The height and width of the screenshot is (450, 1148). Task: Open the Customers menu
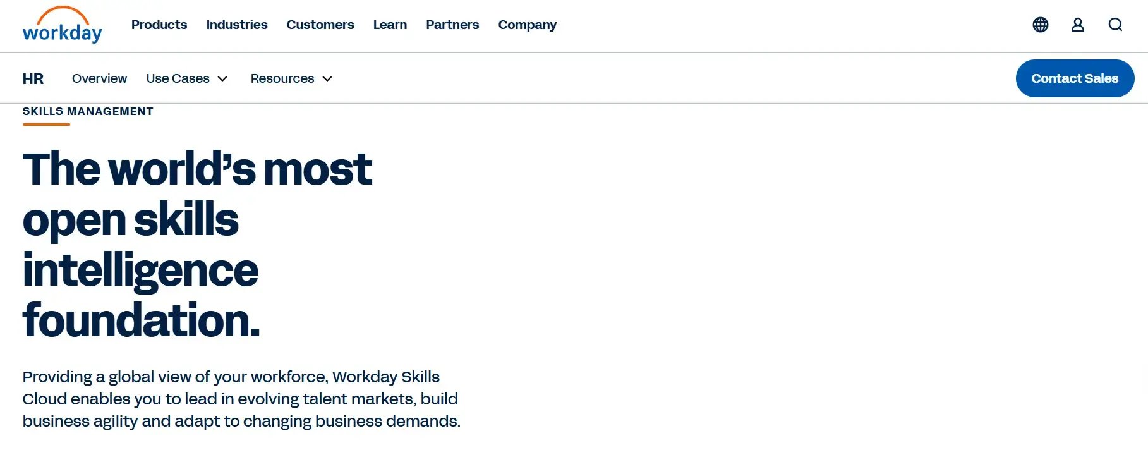[320, 25]
